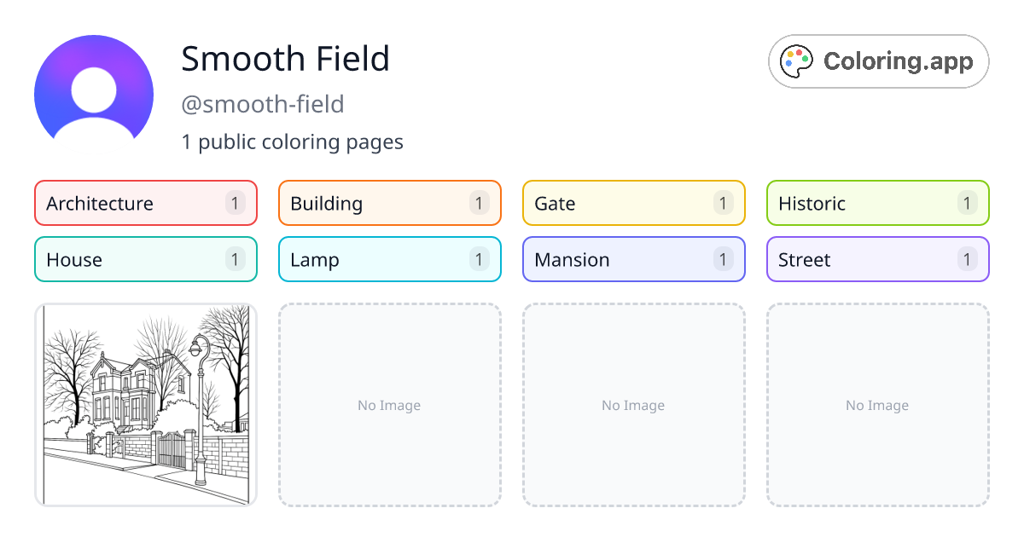Click the last No Image placeholder
1024x537 pixels.
[877, 405]
